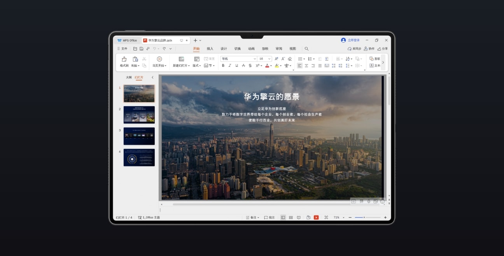Apply the red font color swatch
The width and height of the screenshot is (504, 256).
tap(267, 66)
